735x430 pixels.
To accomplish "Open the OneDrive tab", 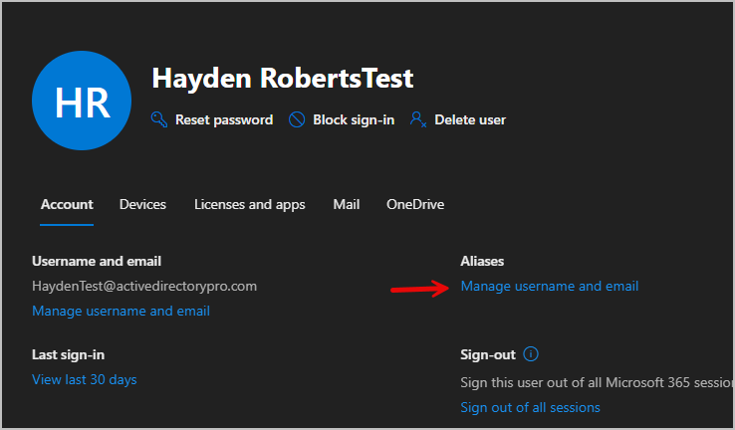I will [415, 204].
